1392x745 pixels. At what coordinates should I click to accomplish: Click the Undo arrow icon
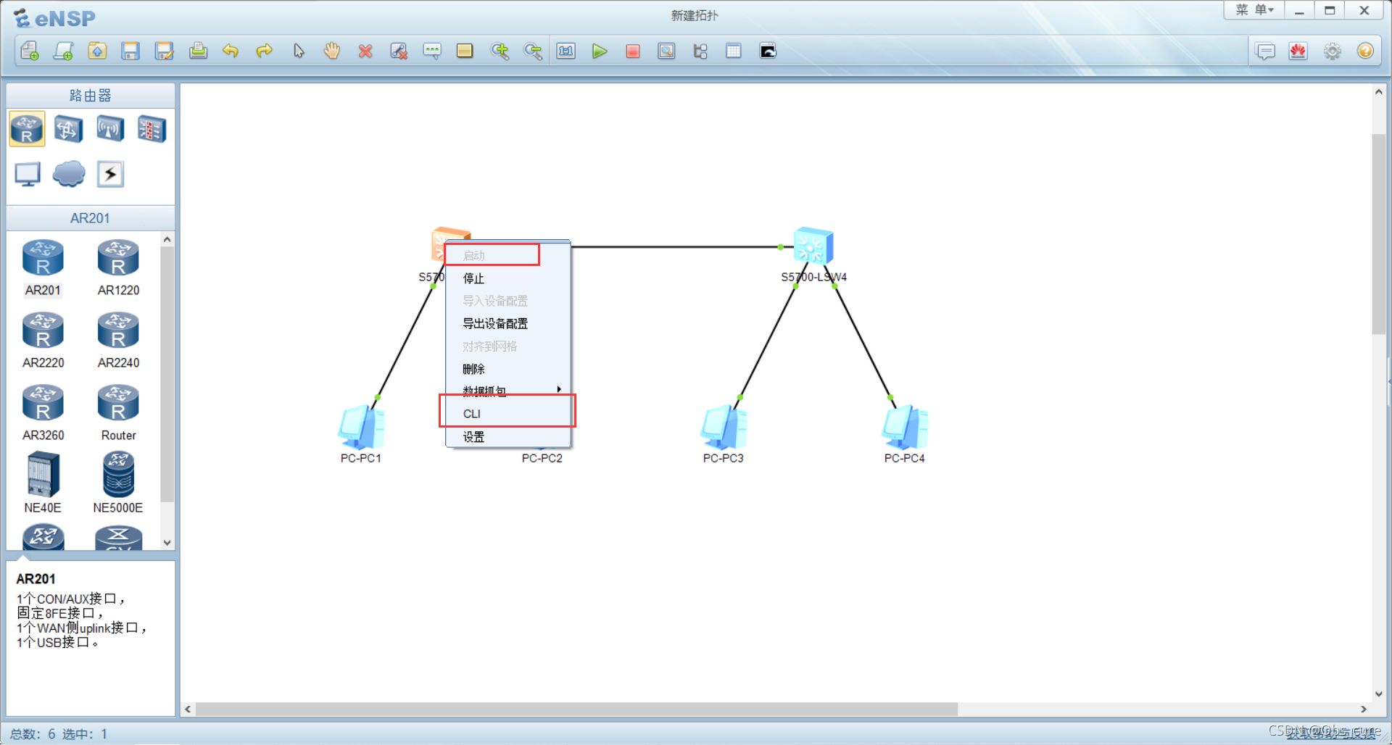coord(231,51)
